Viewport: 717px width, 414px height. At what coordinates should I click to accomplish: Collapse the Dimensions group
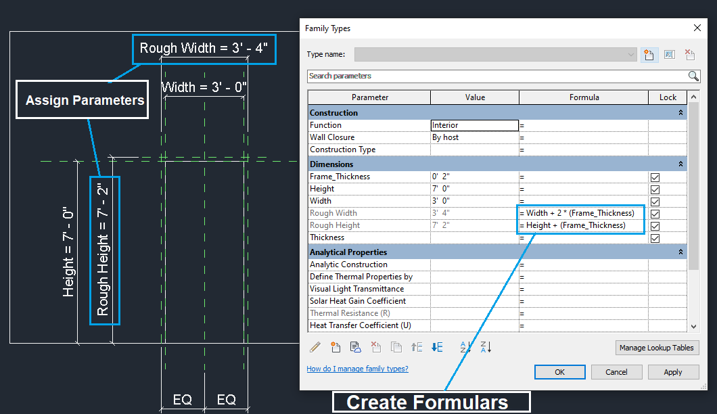[680, 164]
